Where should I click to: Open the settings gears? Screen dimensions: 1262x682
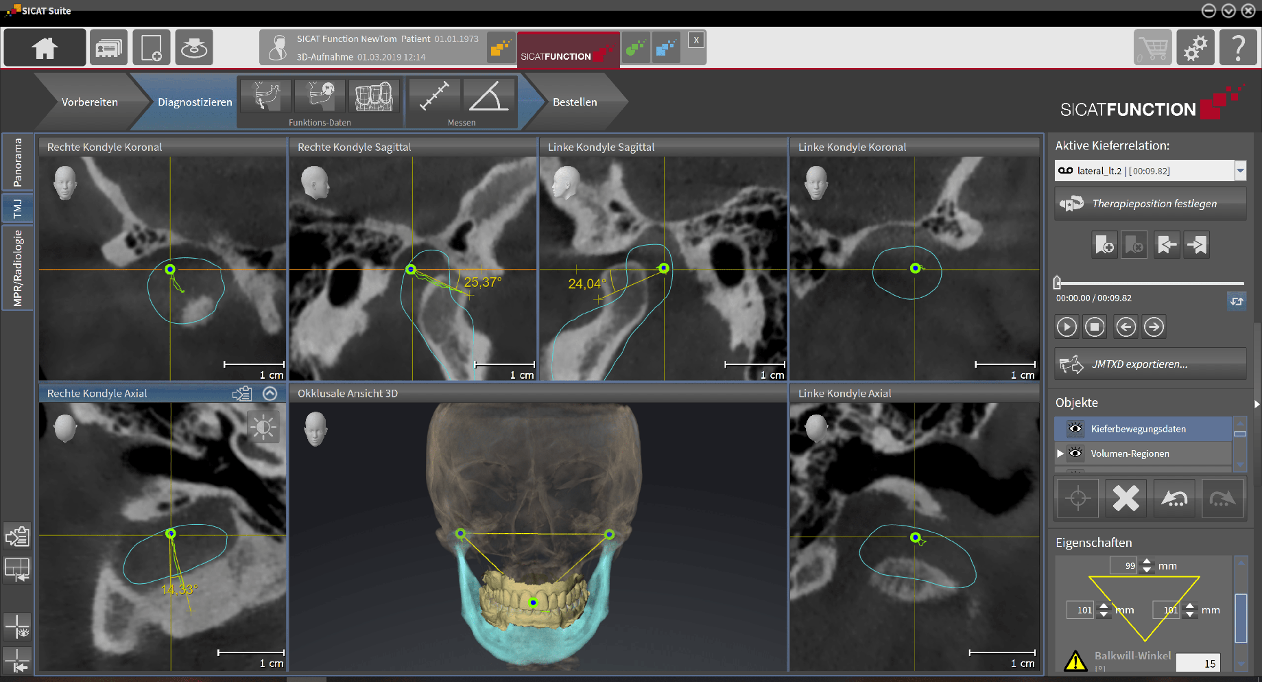tap(1195, 47)
